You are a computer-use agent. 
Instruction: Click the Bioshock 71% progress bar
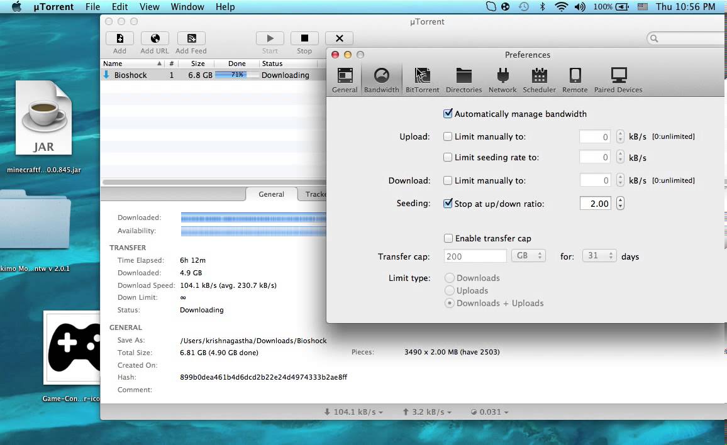coord(237,75)
